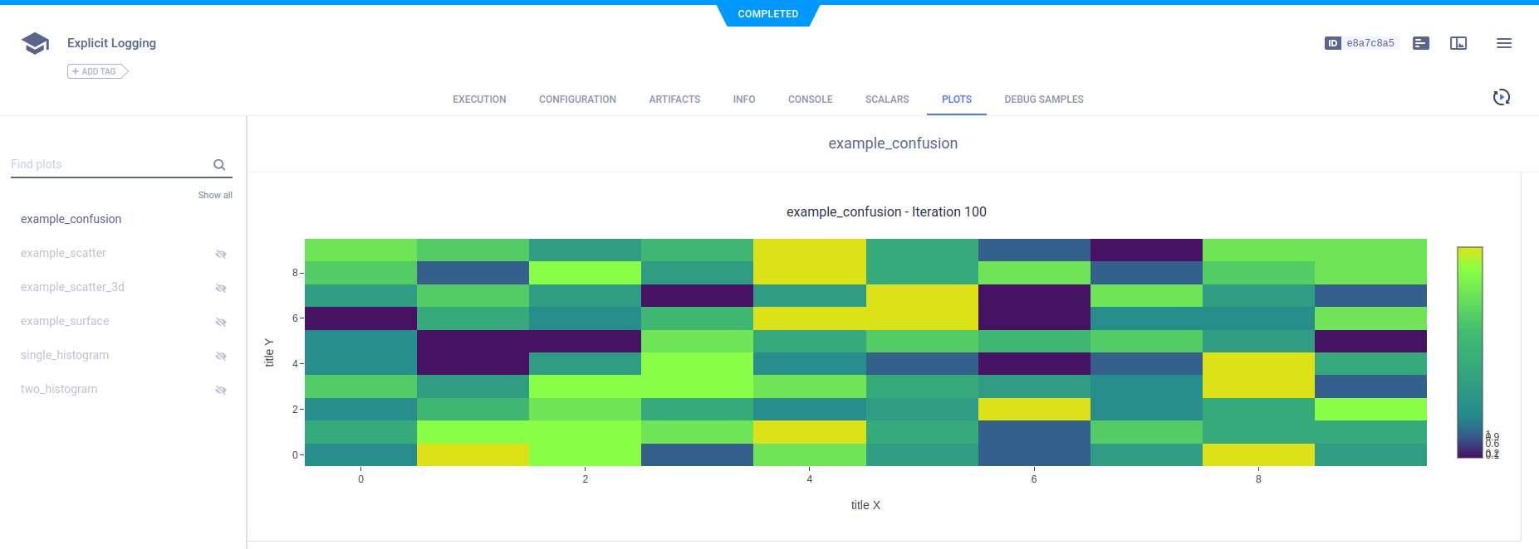
Task: Select example_confusion in the plot list
Action: pos(71,219)
